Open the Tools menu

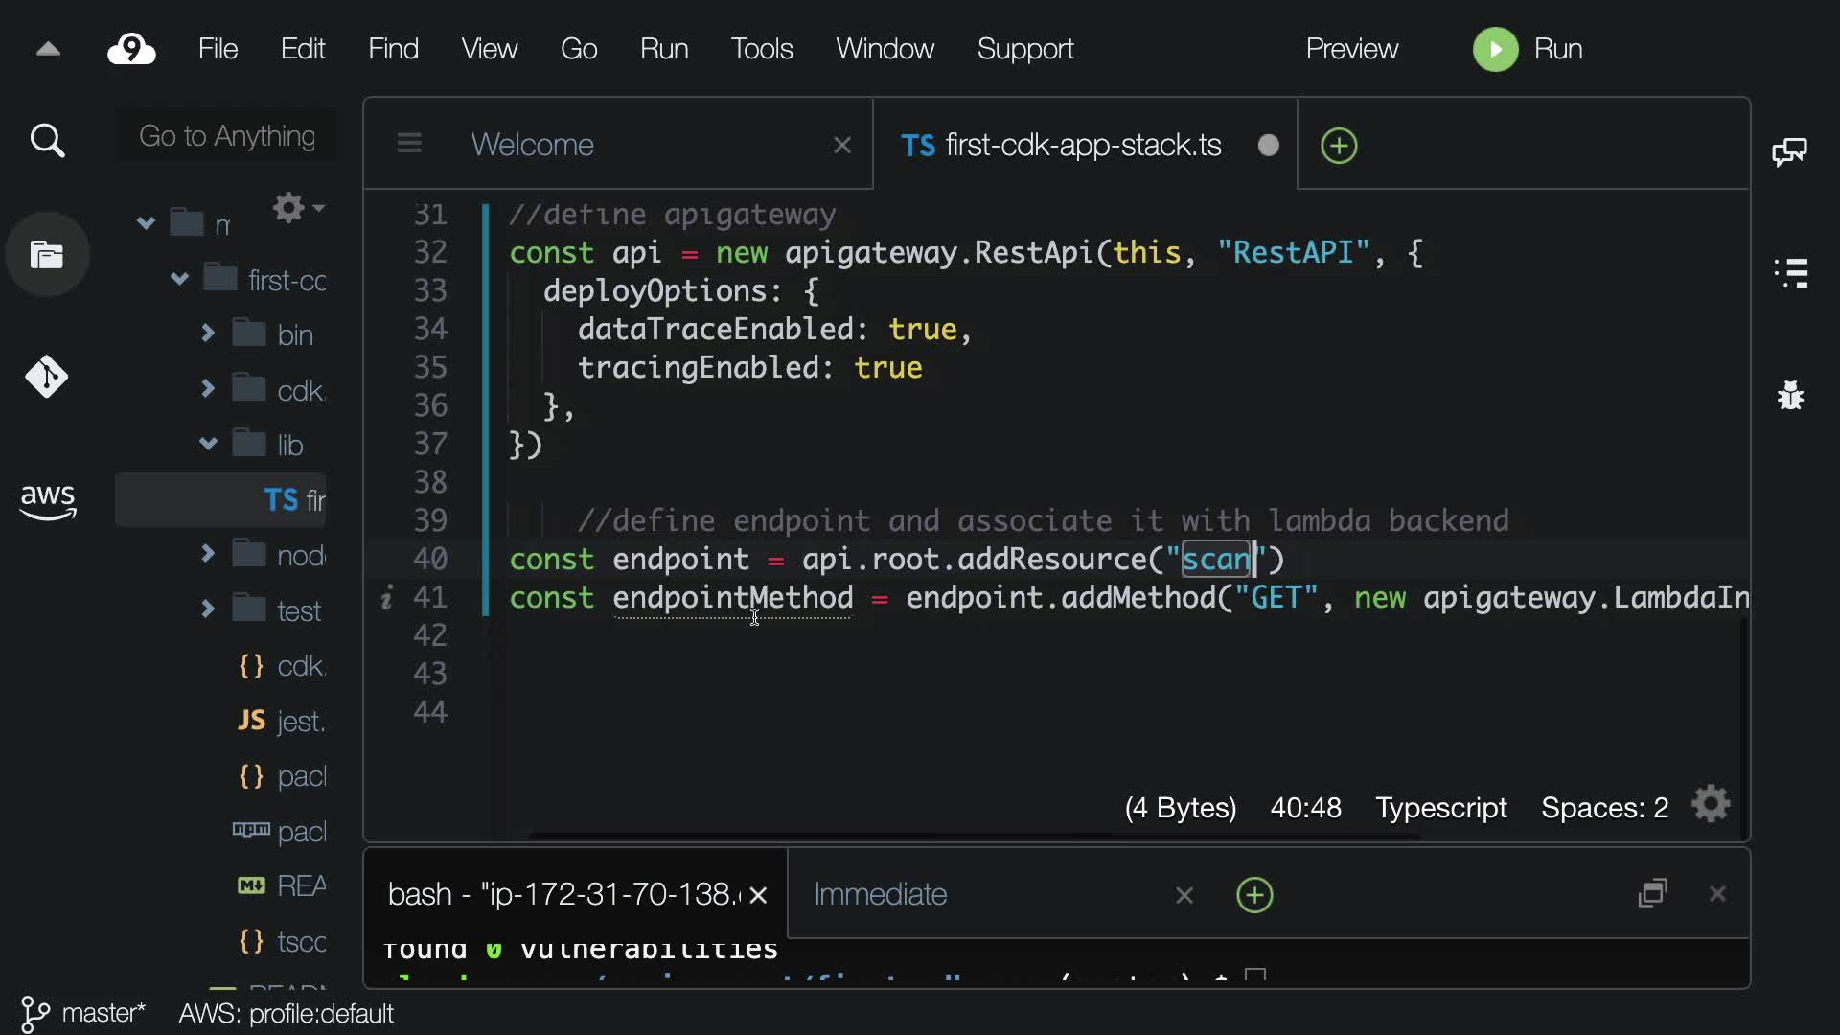[x=761, y=49]
